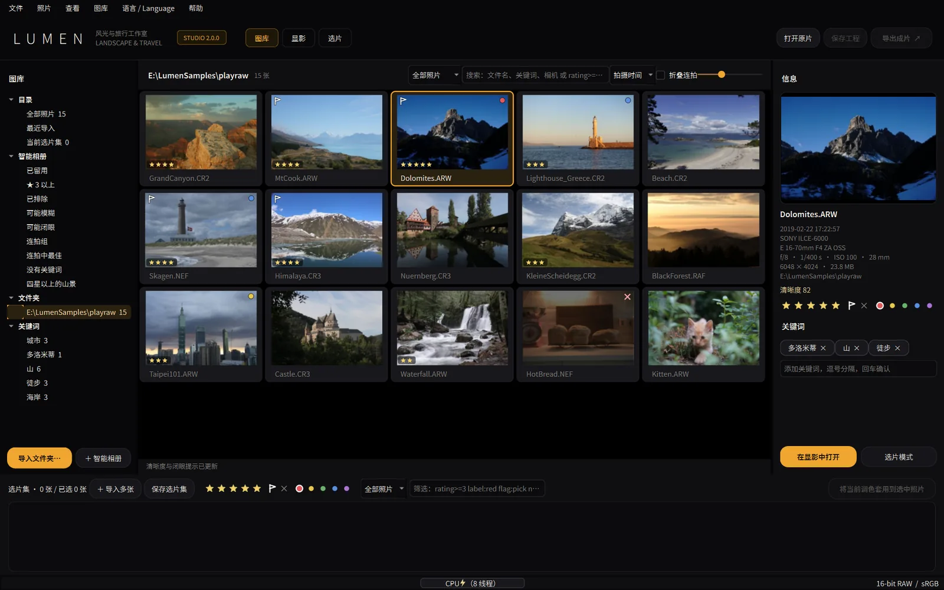Click the library search input field

pyautogui.click(x=535, y=75)
